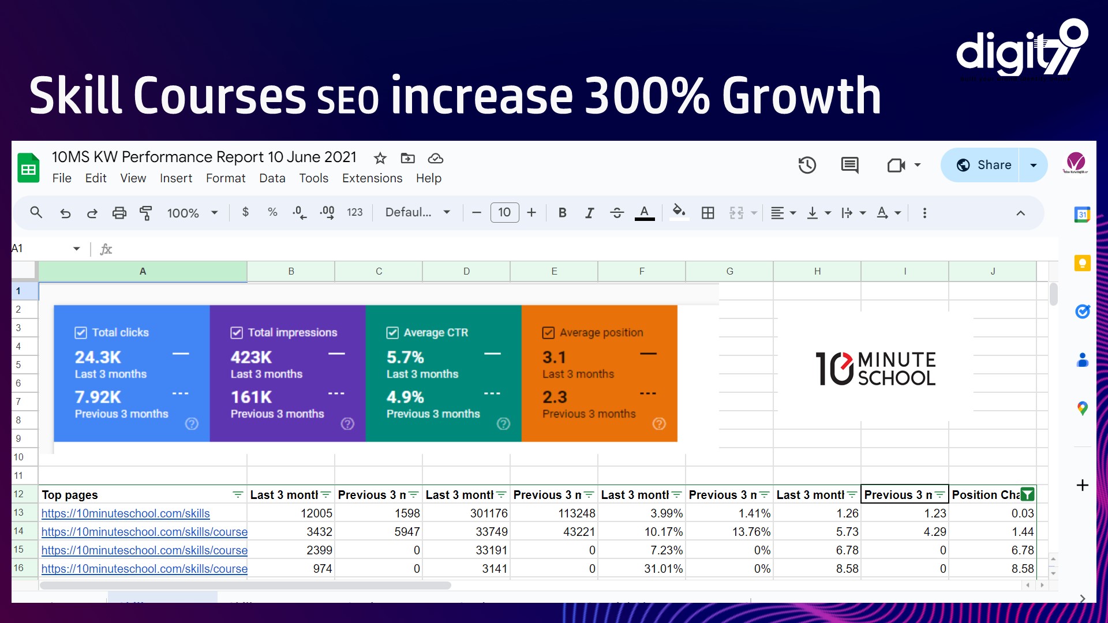Expand the Share options arrow
The width and height of the screenshot is (1108, 623).
point(1034,166)
